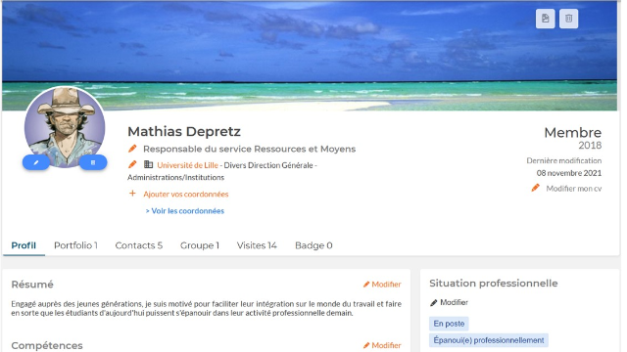The height and width of the screenshot is (352, 627).
Task: Open the Université de Lille link
Action: pyautogui.click(x=187, y=165)
